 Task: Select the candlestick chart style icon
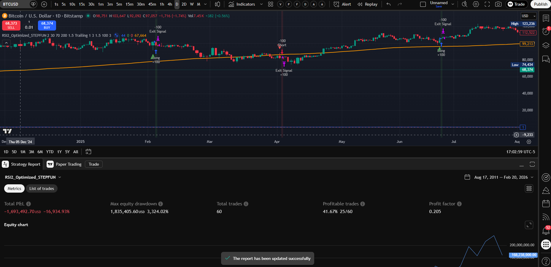(x=217, y=4)
